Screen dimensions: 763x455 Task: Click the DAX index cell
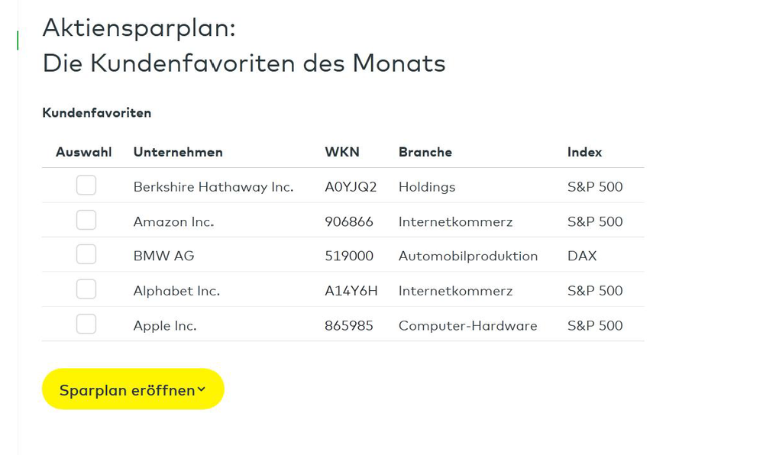tap(582, 257)
